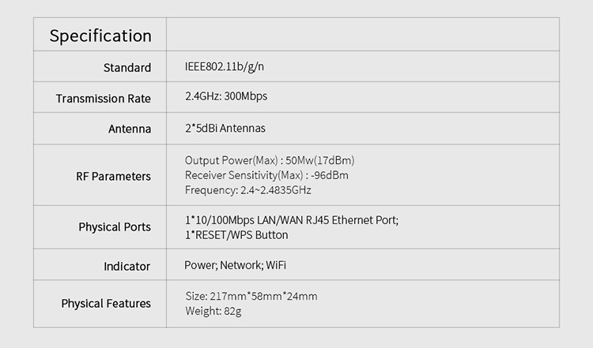Click the Weight: 82g line
Image resolution: width=593 pixels, height=348 pixels.
(213, 312)
